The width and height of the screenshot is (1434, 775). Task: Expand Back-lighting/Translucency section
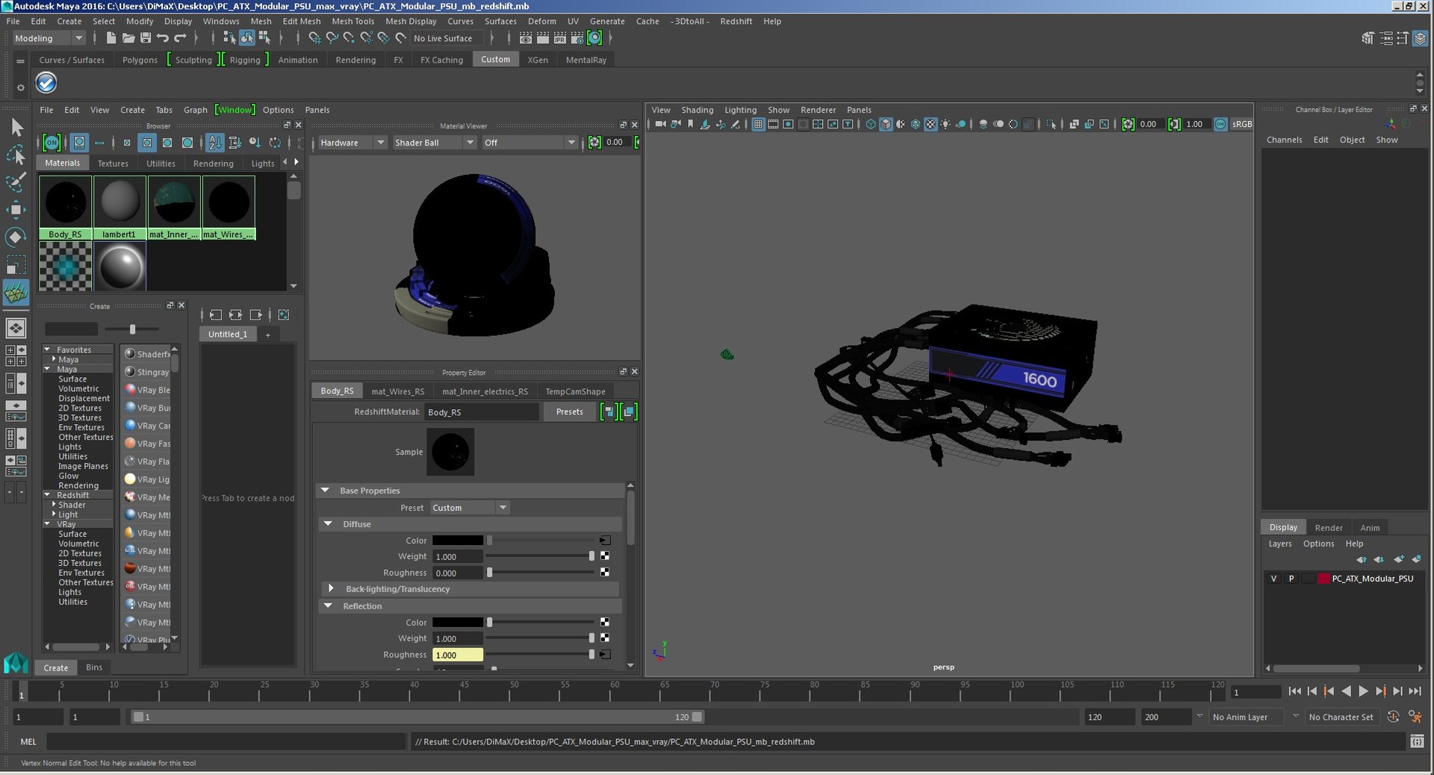[x=331, y=589]
